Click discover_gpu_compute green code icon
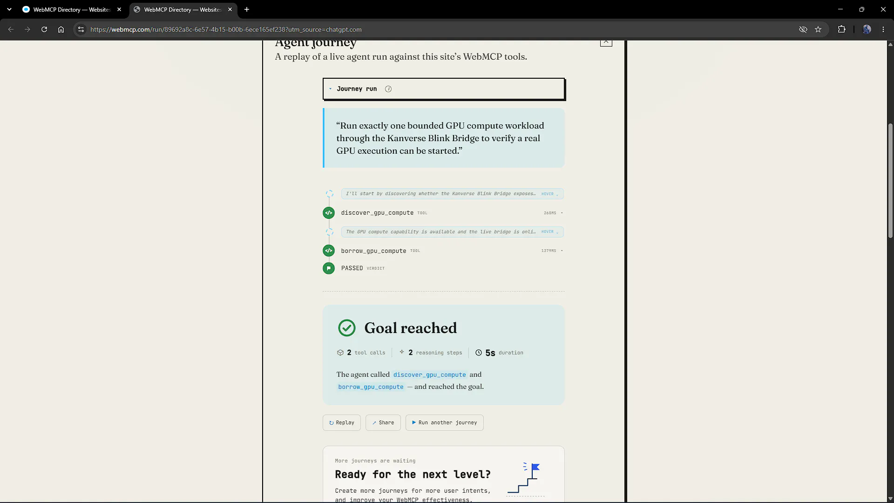This screenshot has width=894, height=503. (x=329, y=213)
